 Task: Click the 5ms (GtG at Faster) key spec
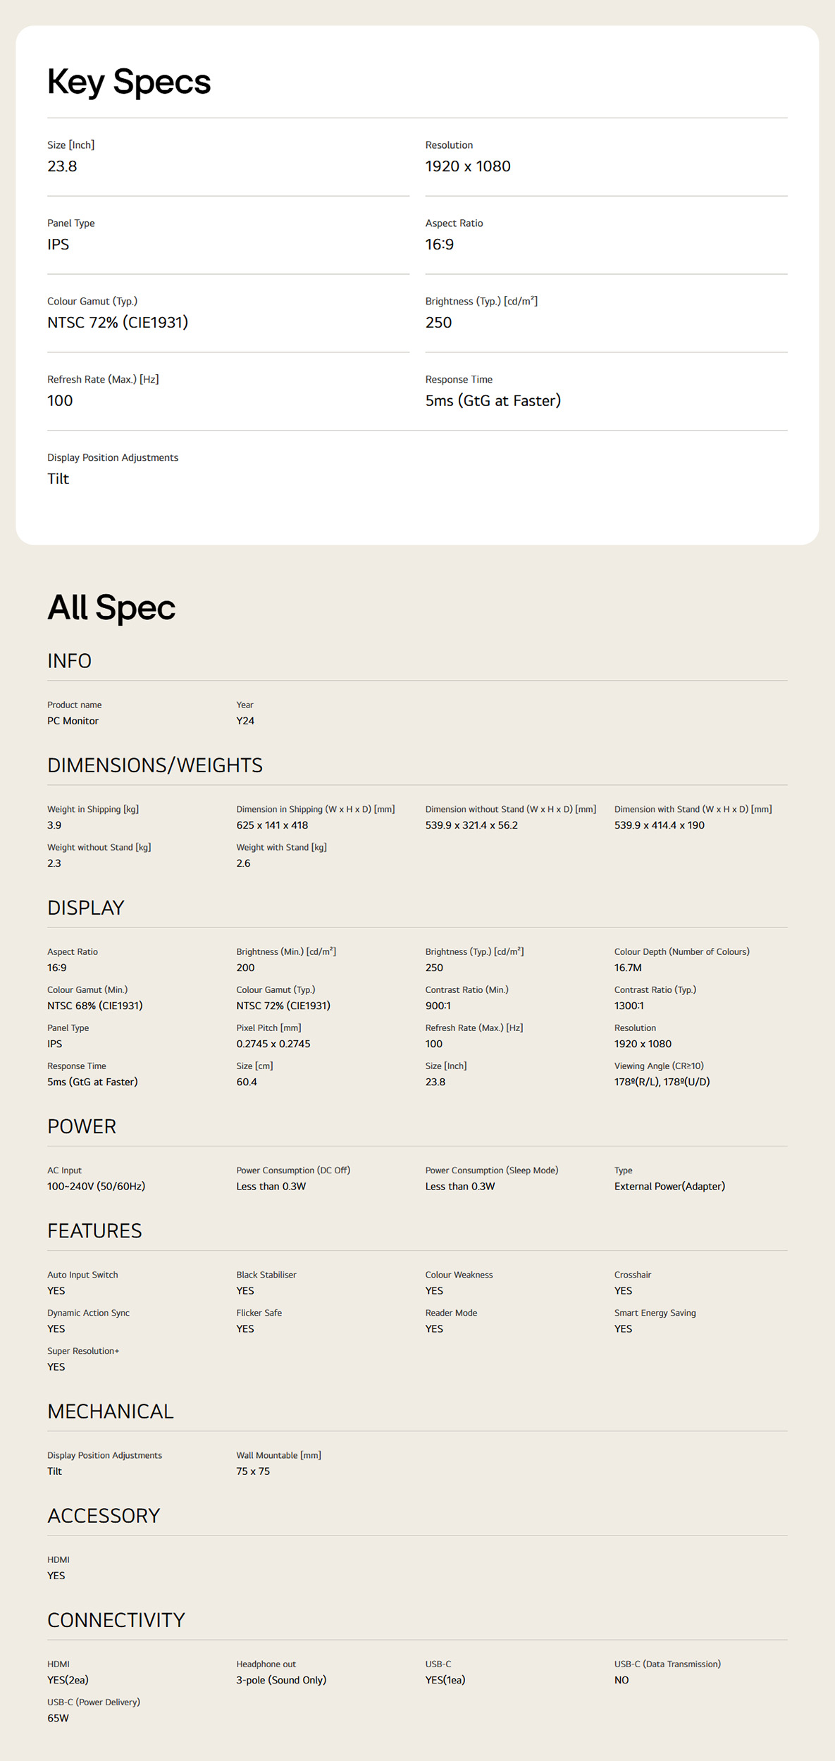pyautogui.click(x=493, y=401)
